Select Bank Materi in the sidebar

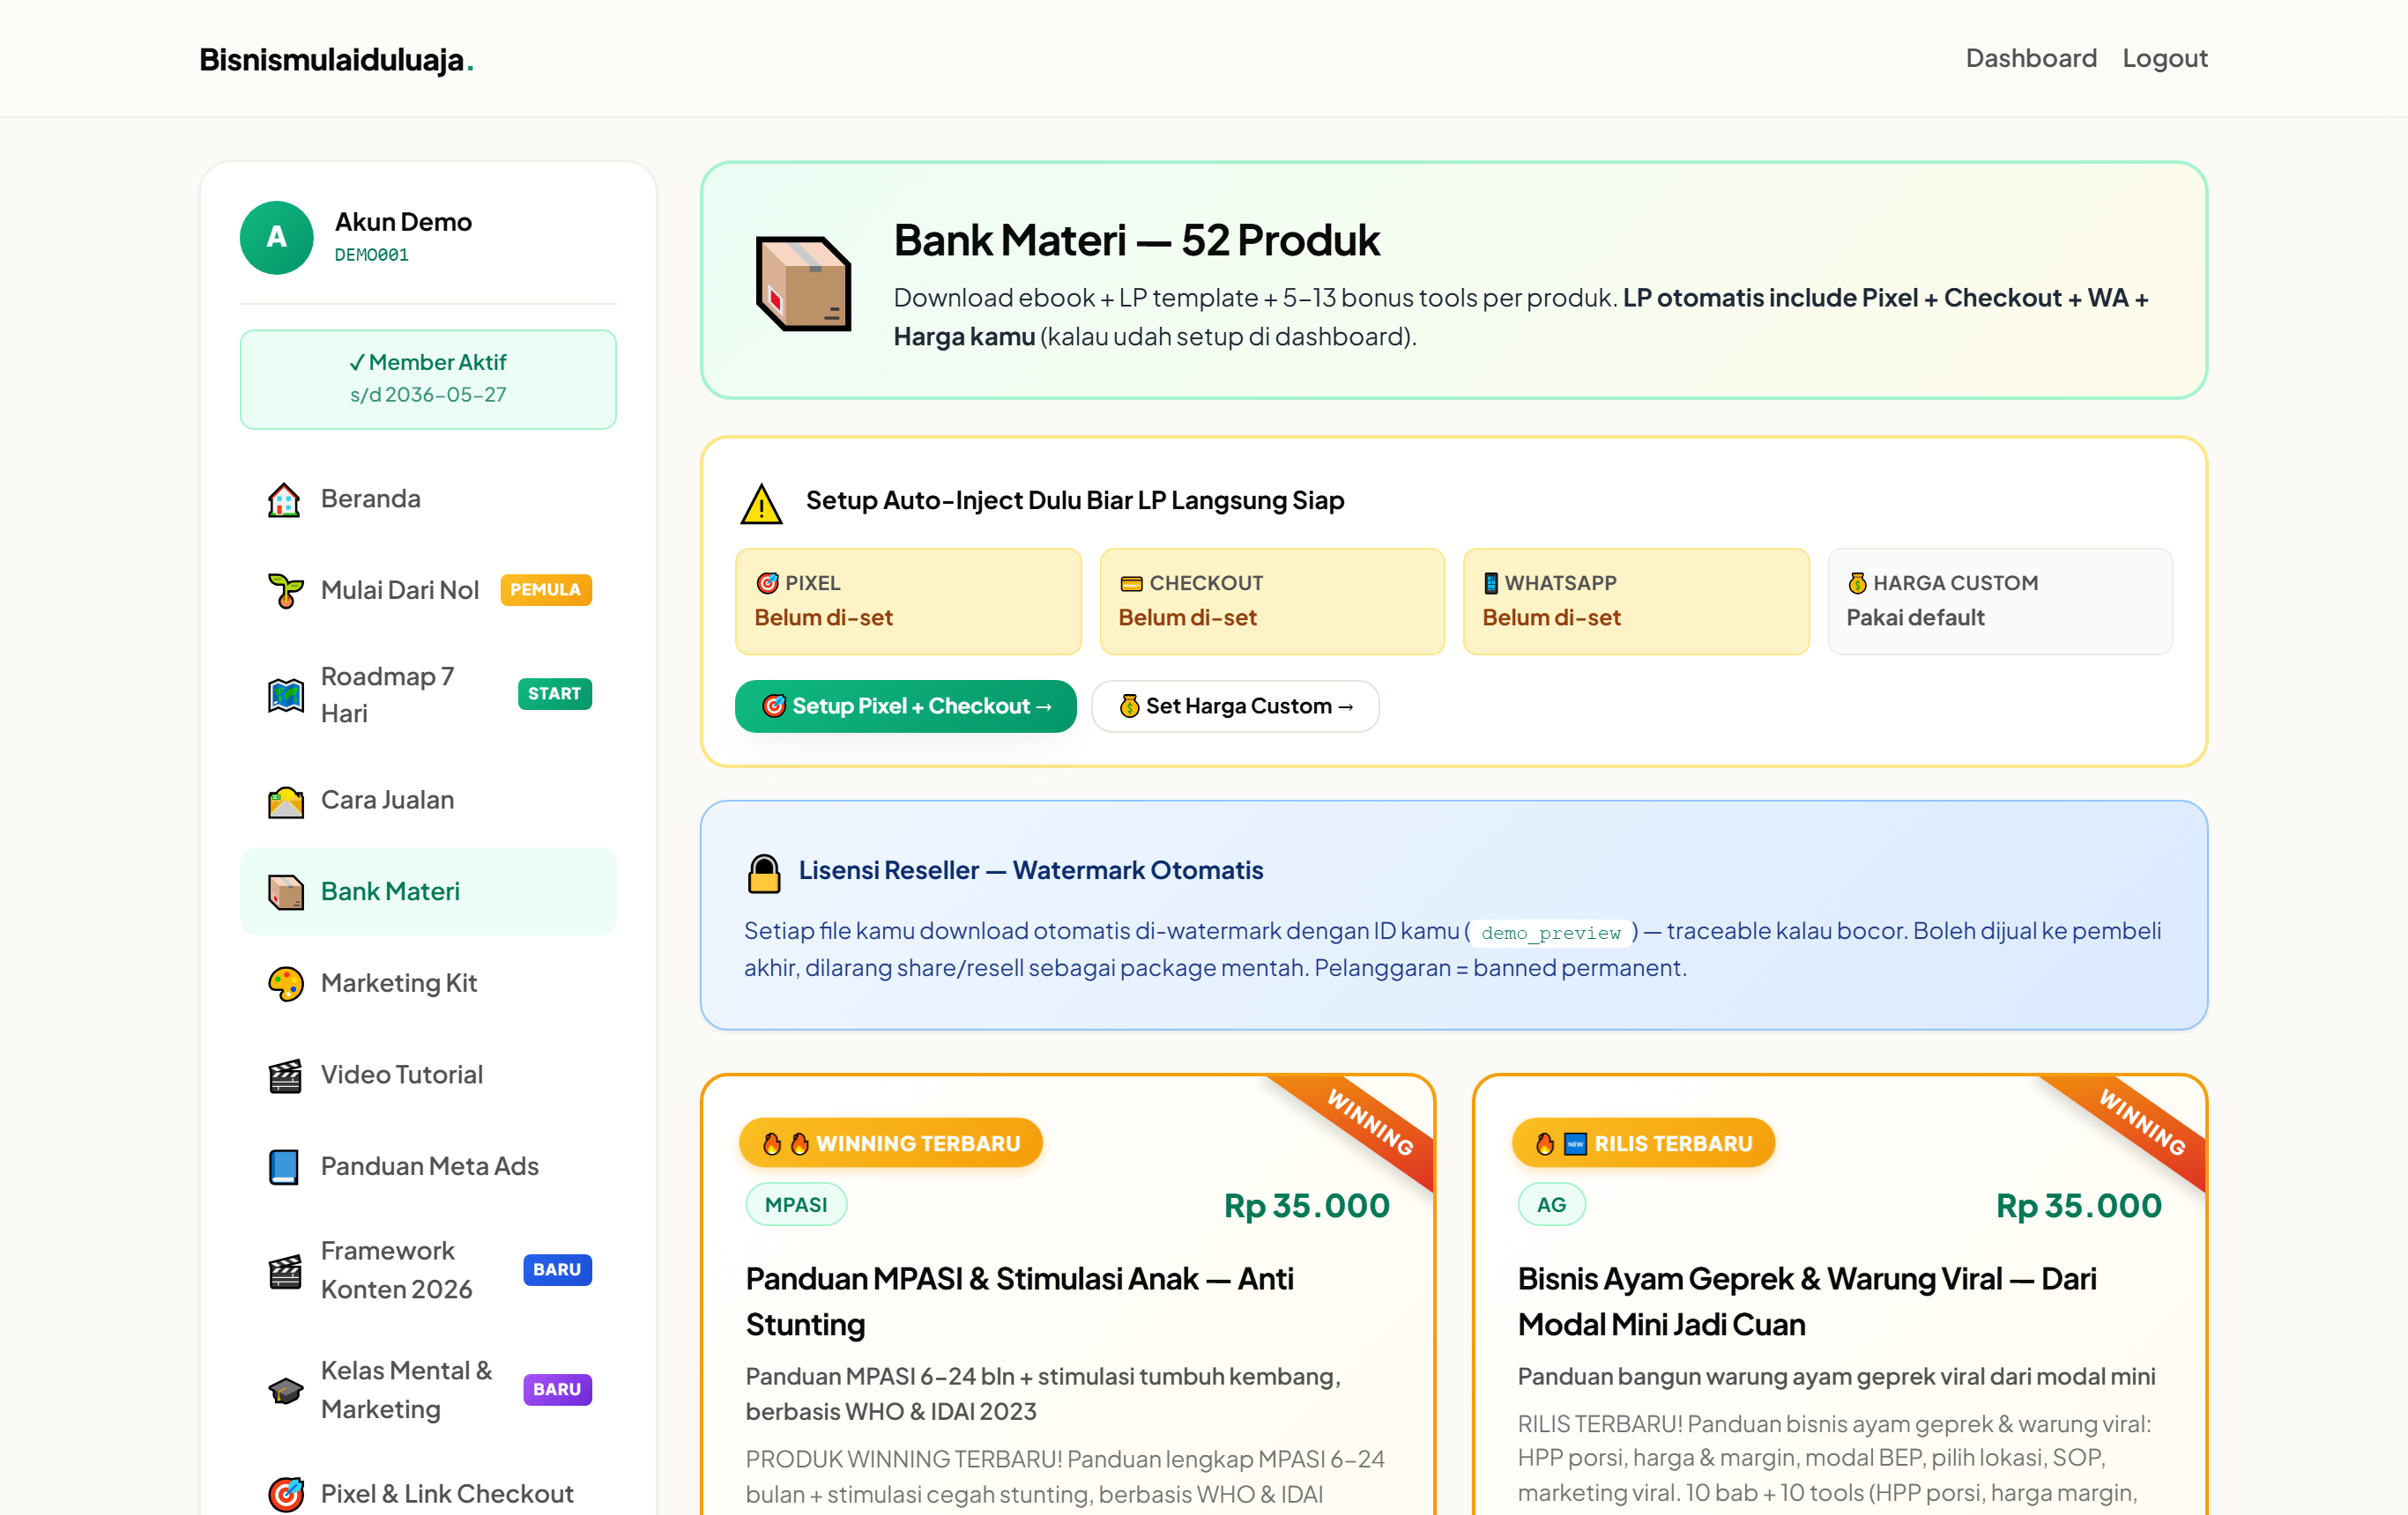(x=428, y=891)
